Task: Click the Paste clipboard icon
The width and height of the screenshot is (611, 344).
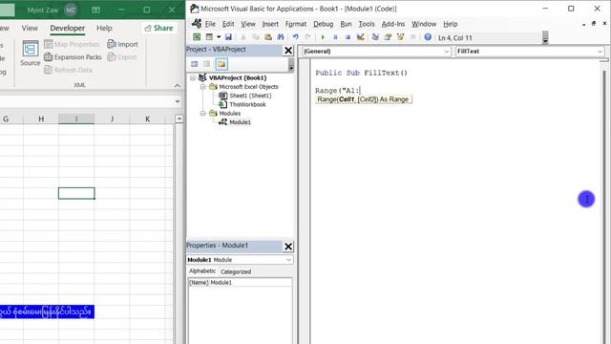Action: pos(268,37)
